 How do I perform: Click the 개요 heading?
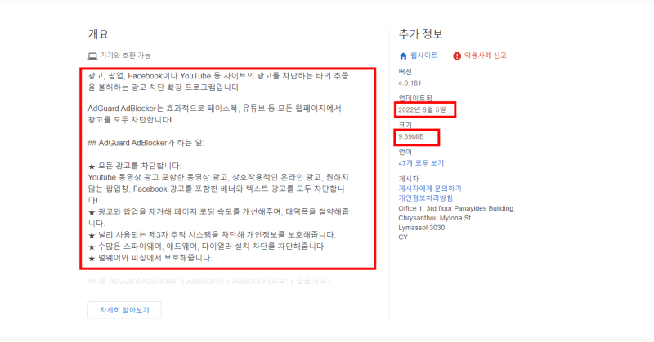[x=98, y=34]
